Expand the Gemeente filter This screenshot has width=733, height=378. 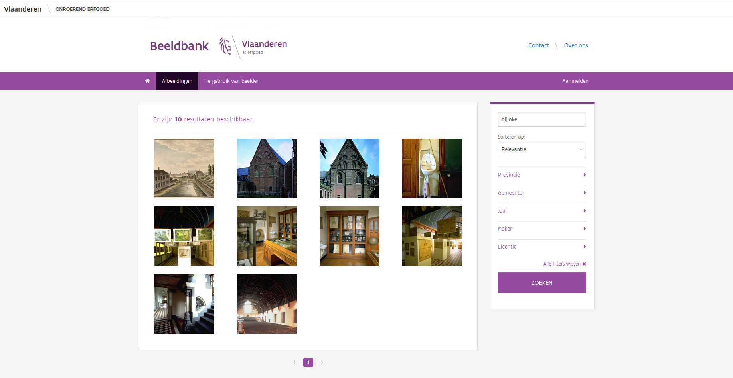tap(542, 193)
